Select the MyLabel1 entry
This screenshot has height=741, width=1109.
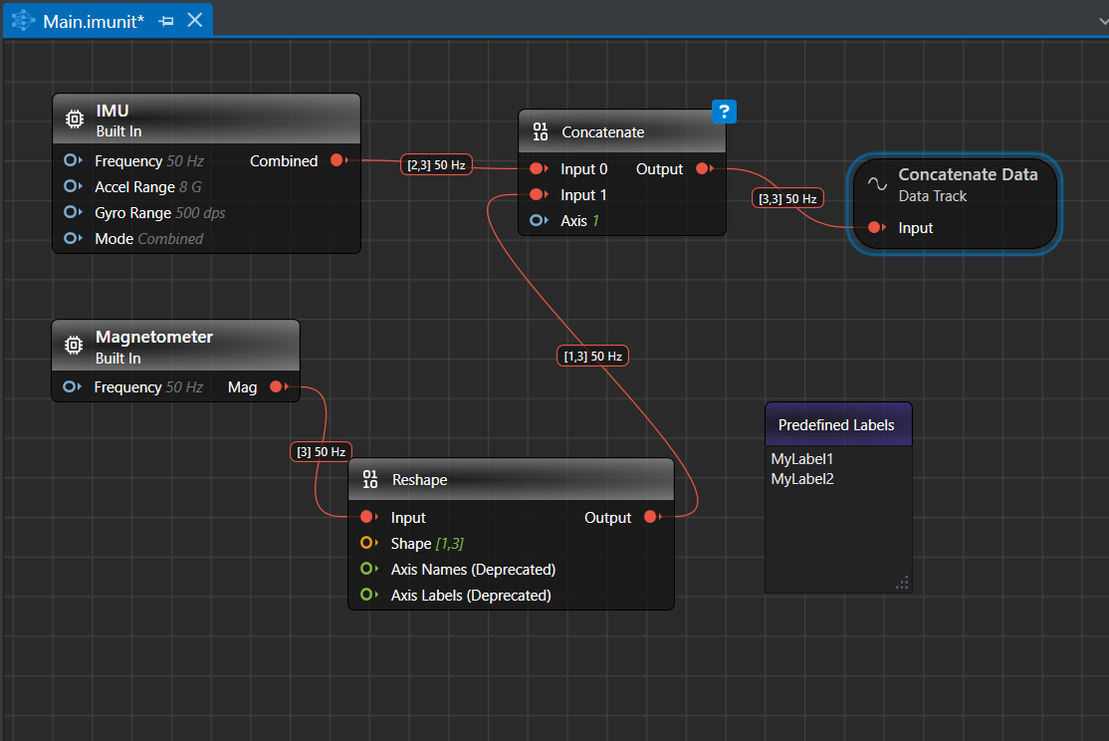pos(802,458)
